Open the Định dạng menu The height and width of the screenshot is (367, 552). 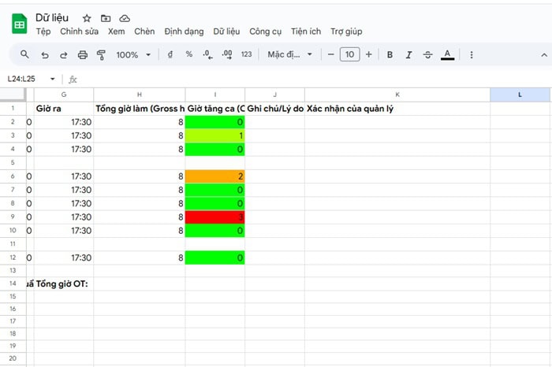tap(184, 32)
